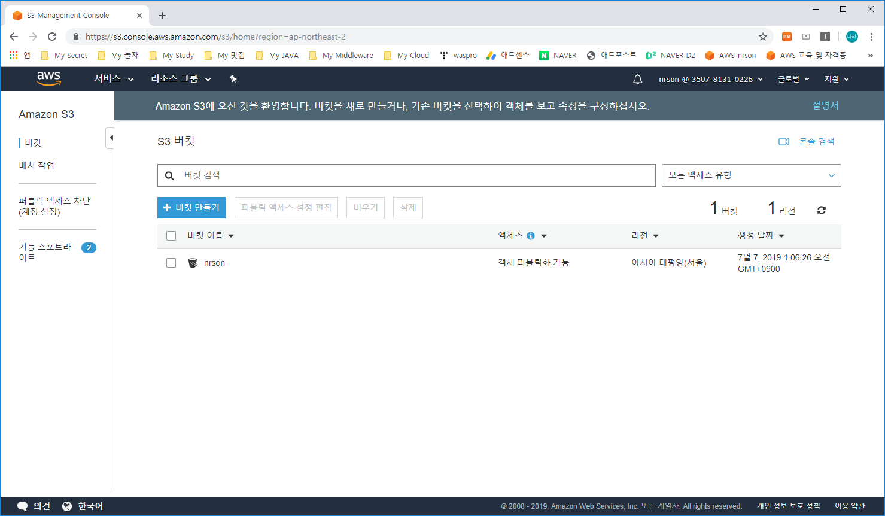Open the 글로벌 region dropdown
Screen dimensions: 885x516
(x=793, y=79)
